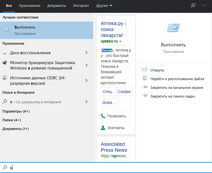Click the https://apnews URL
The image size is (212, 173).
[116, 156]
